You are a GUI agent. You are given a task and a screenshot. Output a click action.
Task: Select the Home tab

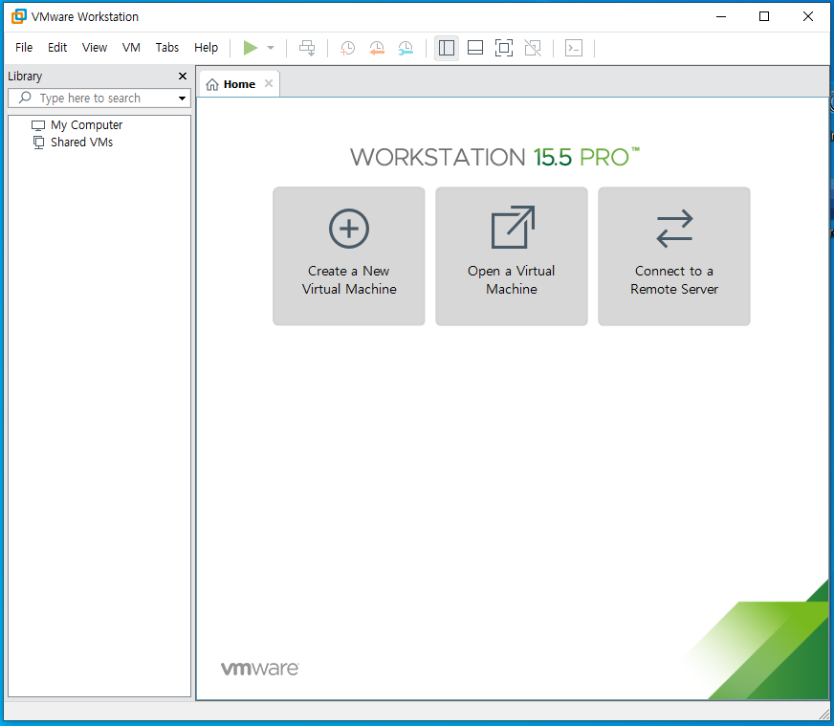pyautogui.click(x=239, y=84)
